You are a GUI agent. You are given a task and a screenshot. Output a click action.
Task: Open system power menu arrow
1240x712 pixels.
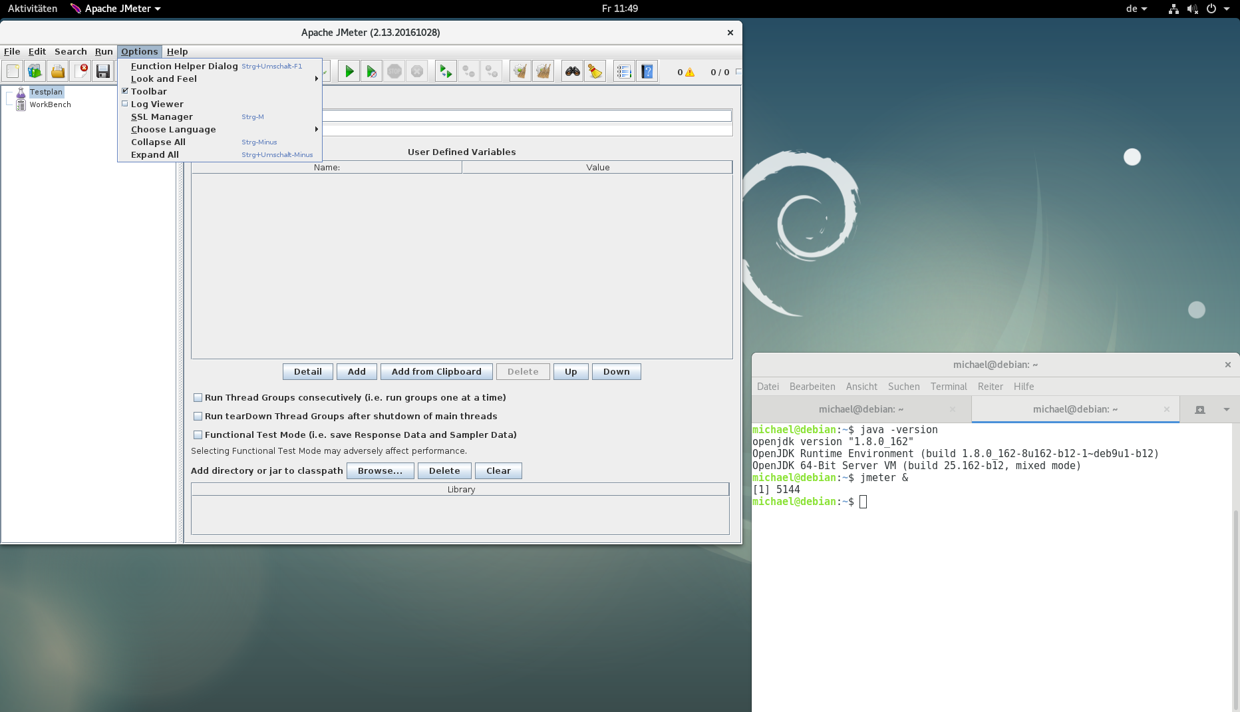(1227, 9)
